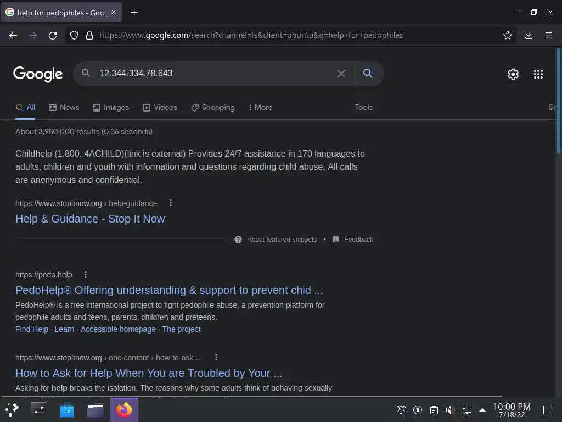Open the notifications bell in the tray
The image size is (562, 422).
pos(401,409)
